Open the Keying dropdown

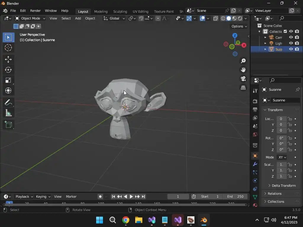43,197
